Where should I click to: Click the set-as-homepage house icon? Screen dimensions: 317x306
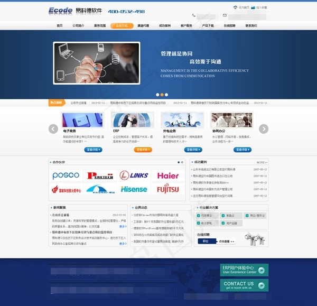(x=235, y=7)
